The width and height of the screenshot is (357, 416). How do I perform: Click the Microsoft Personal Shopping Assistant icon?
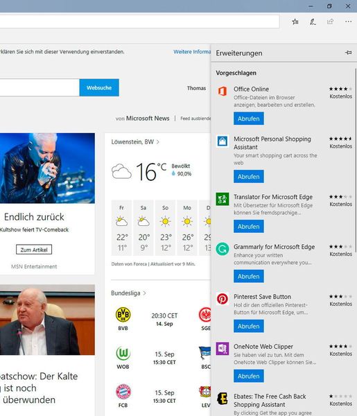click(223, 141)
